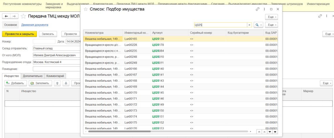The image size is (334, 138).
Task: Click the search field containing Ц025
Action: 221,25
